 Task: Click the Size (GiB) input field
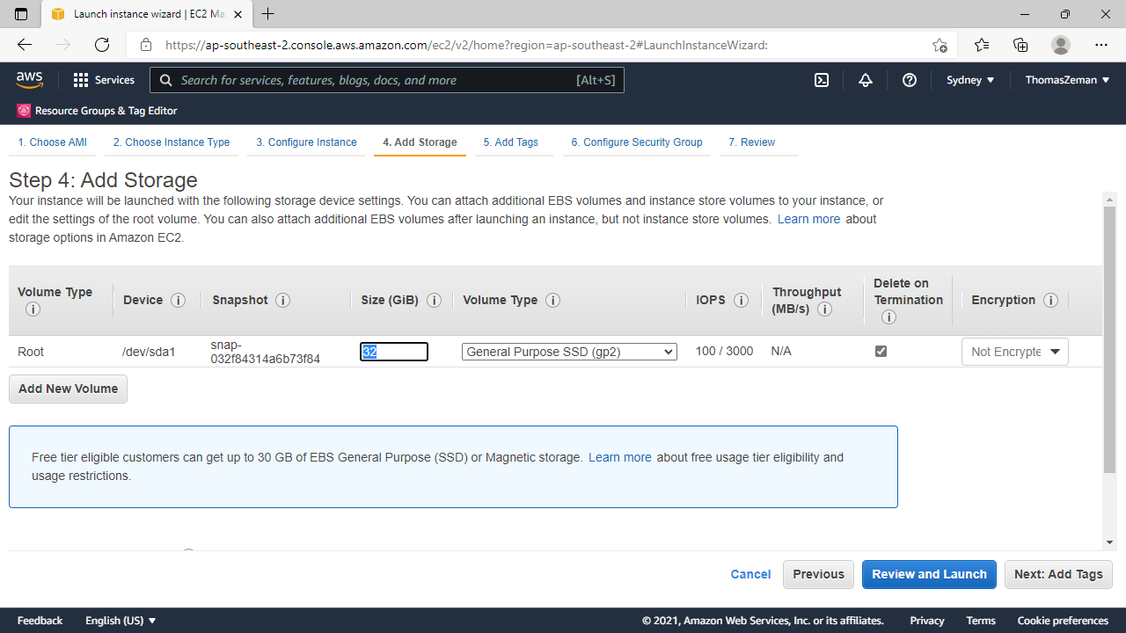(394, 352)
